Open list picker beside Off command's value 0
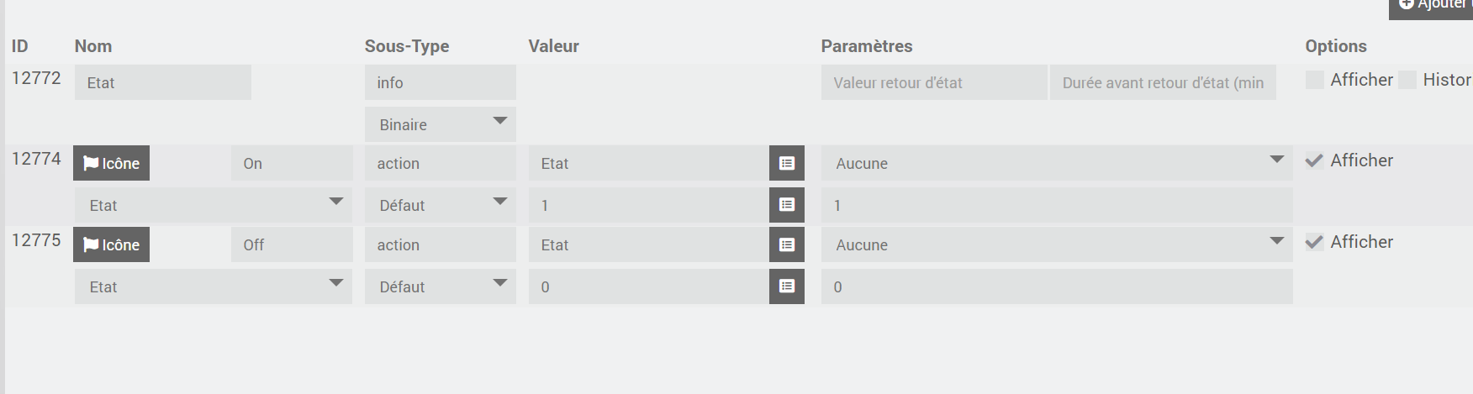 787,286
